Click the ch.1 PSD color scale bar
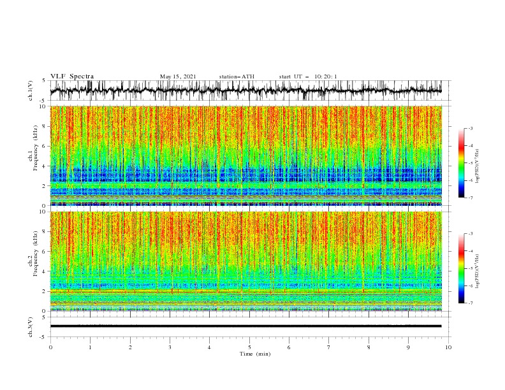The height and width of the screenshot is (390, 505). pos(461,163)
